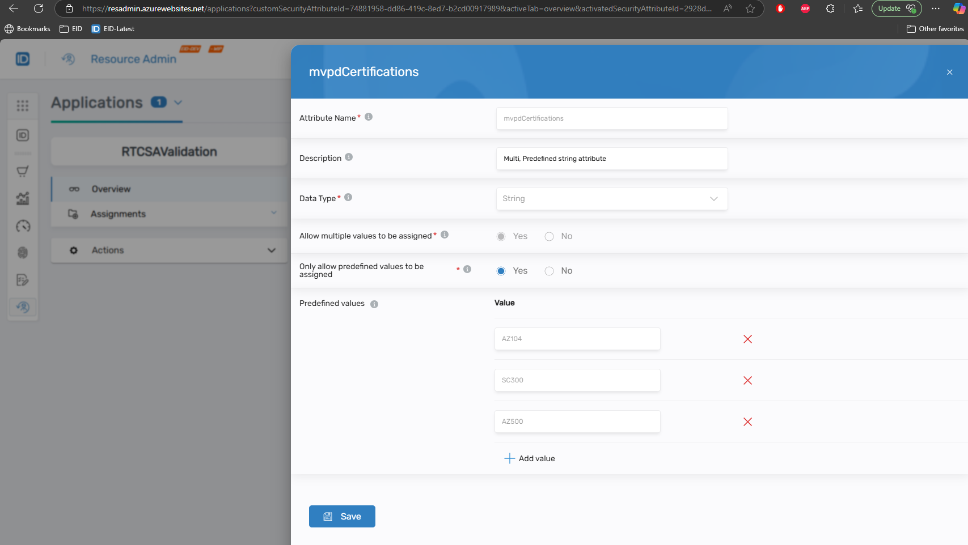968x545 pixels.
Task: Select the ID badge icon in the sidebar
Action: [23, 135]
